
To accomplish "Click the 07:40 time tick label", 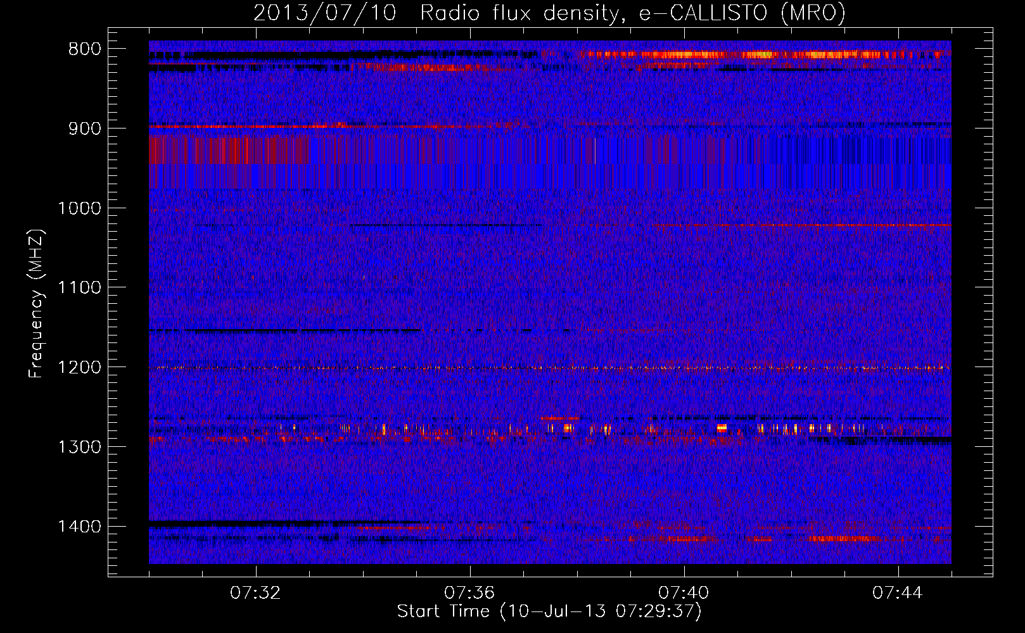I will pyautogui.click(x=684, y=593).
